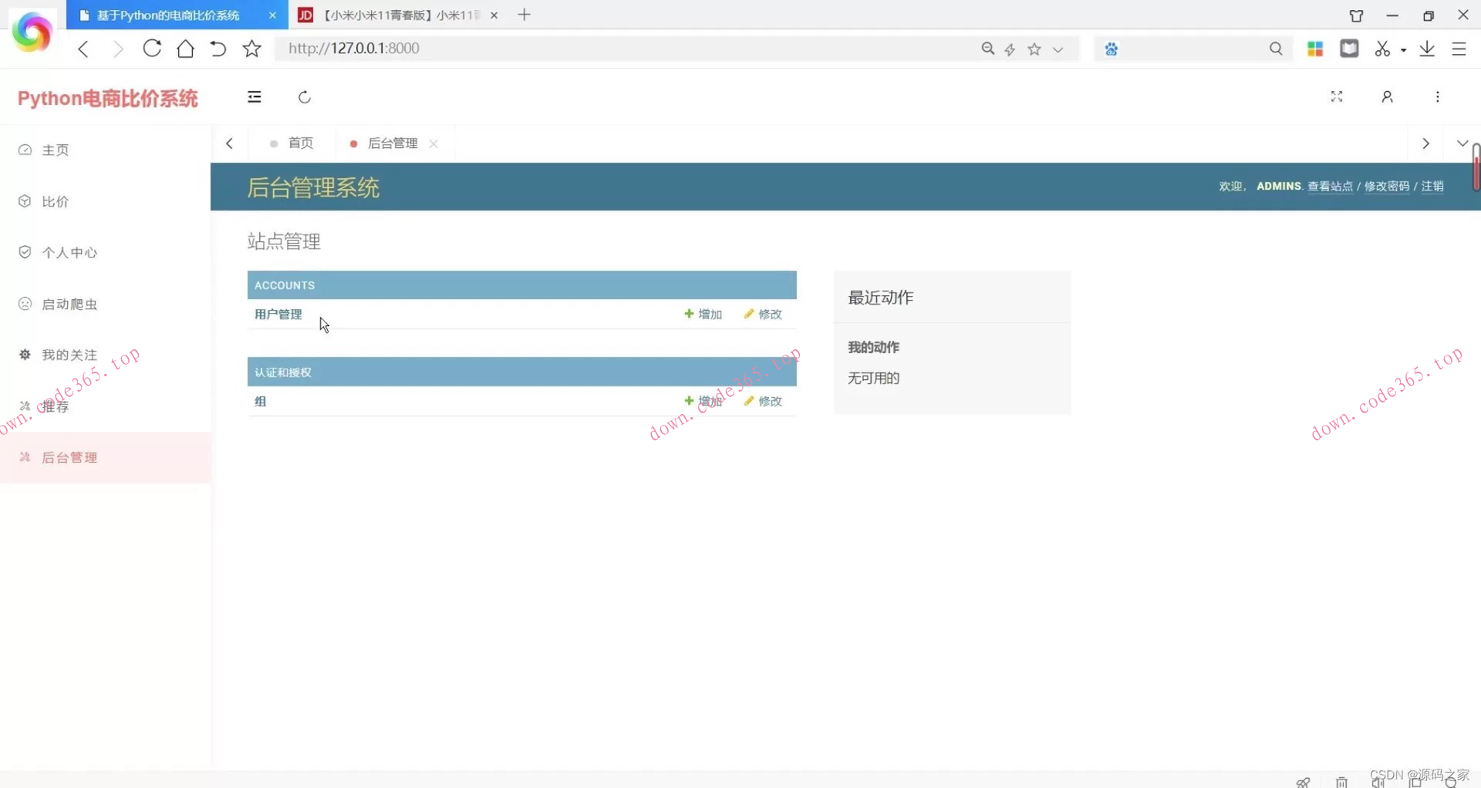This screenshot has height=788, width=1481.
Task: Switch to the 首页 page tab
Action: coord(292,143)
